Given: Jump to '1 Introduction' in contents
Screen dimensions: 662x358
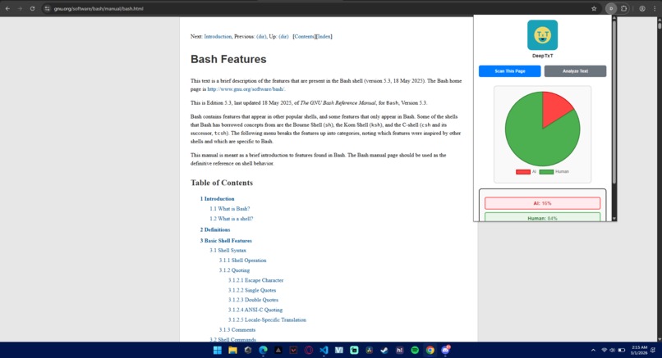Looking at the screenshot, I should 217,199.
